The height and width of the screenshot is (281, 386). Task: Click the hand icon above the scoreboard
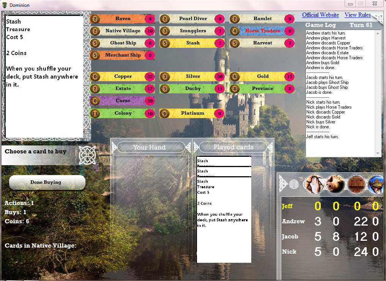(x=314, y=184)
